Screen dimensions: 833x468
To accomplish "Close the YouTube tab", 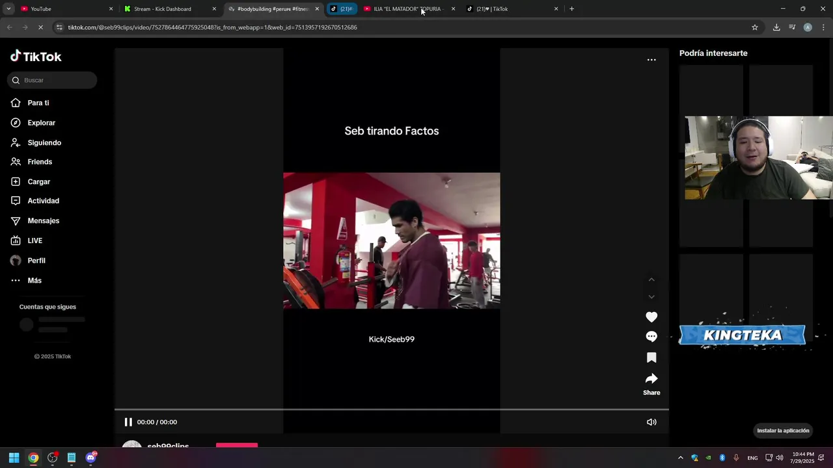I will 111,9.
